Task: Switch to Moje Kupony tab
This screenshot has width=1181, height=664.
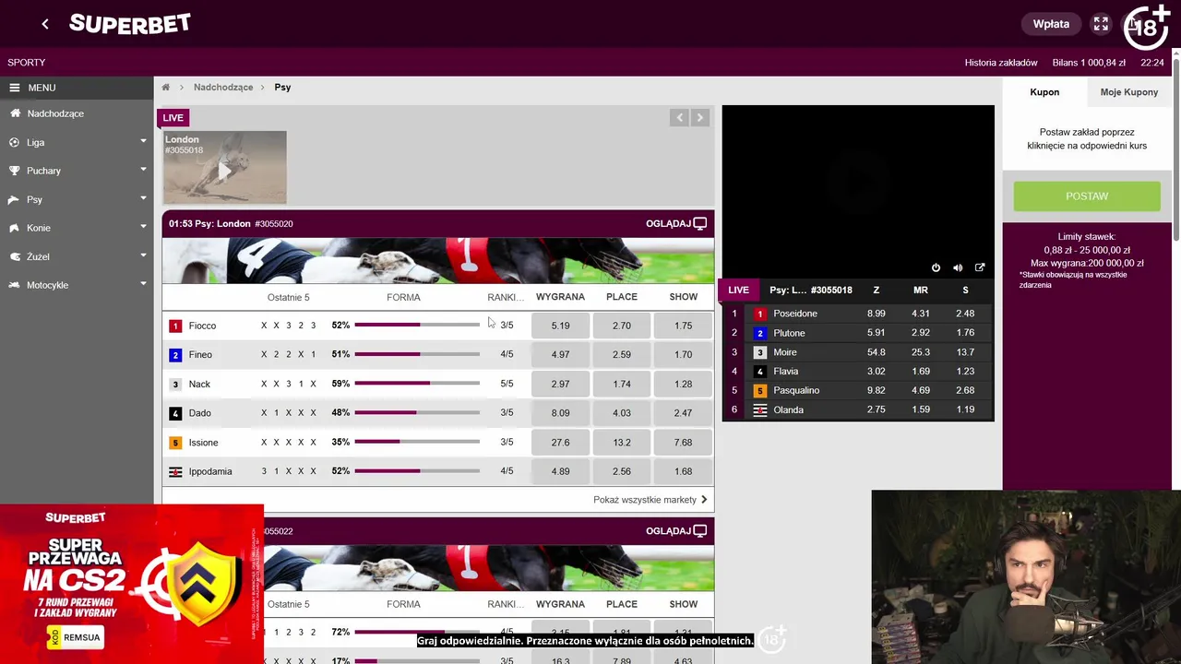Action: pos(1129,92)
